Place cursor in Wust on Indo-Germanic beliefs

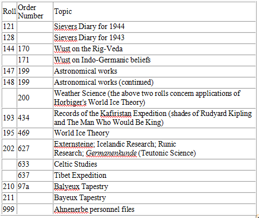coord(102,60)
